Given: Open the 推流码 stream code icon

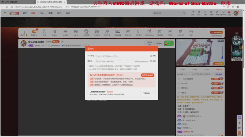Looking at the screenshot, I should (65, 33).
